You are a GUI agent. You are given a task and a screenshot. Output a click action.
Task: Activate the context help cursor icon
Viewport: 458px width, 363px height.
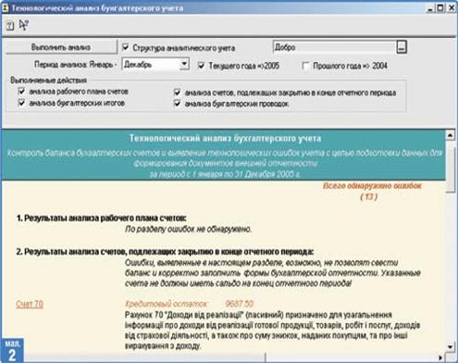(x=24, y=25)
